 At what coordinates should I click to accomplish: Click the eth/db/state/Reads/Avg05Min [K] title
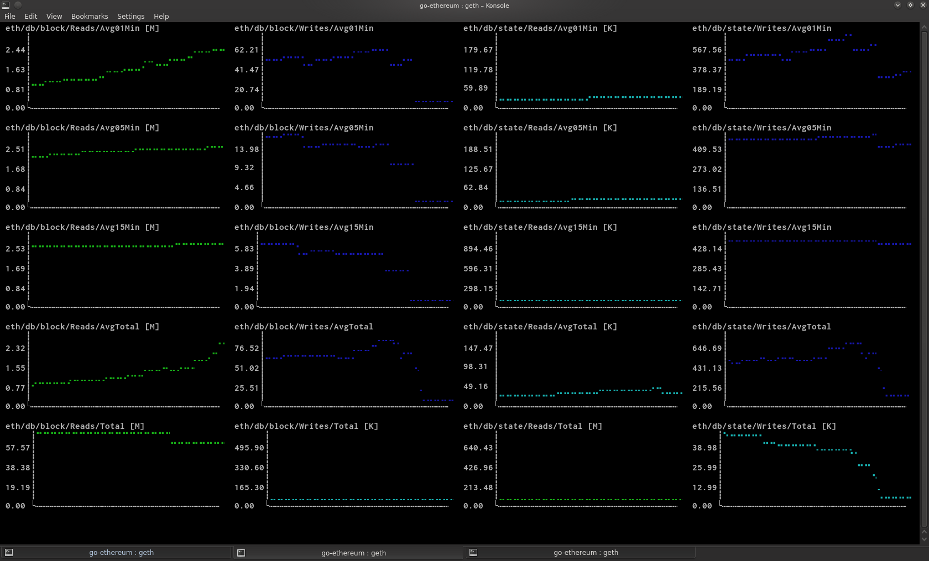540,128
